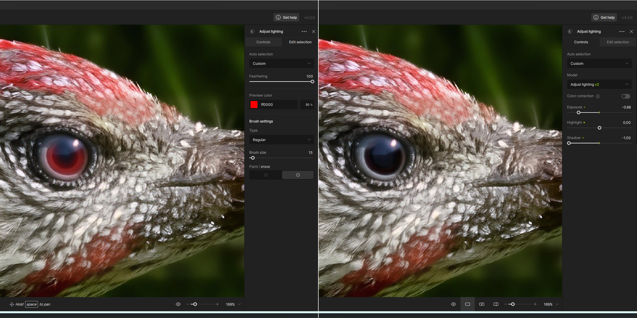Enable the Color correction toggle
This screenshot has width=637, height=318.
(x=625, y=96)
